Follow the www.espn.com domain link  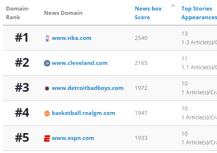pyautogui.click(x=73, y=138)
